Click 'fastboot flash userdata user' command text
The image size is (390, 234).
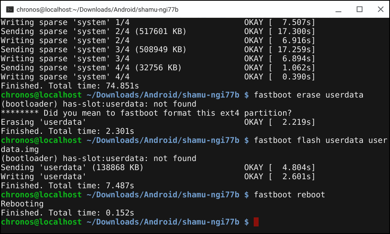click(x=321, y=140)
